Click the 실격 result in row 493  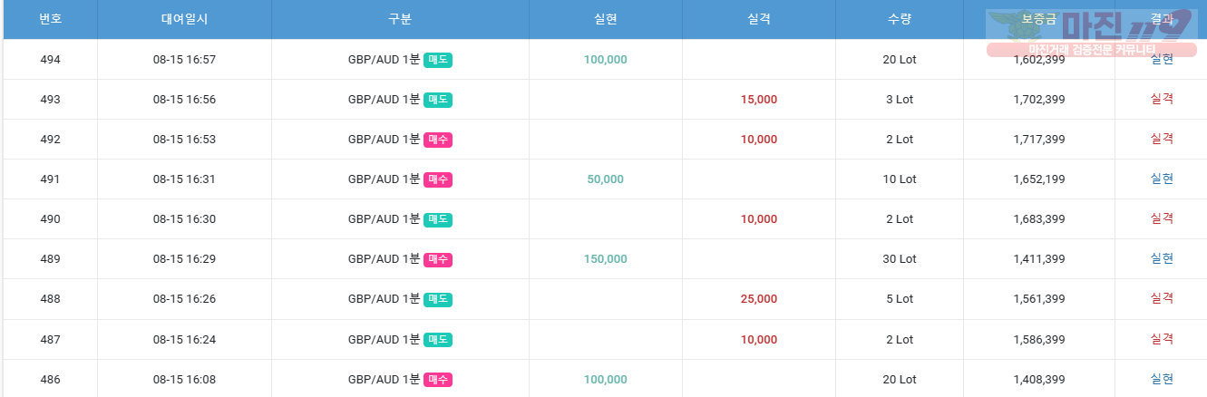(x=1162, y=99)
